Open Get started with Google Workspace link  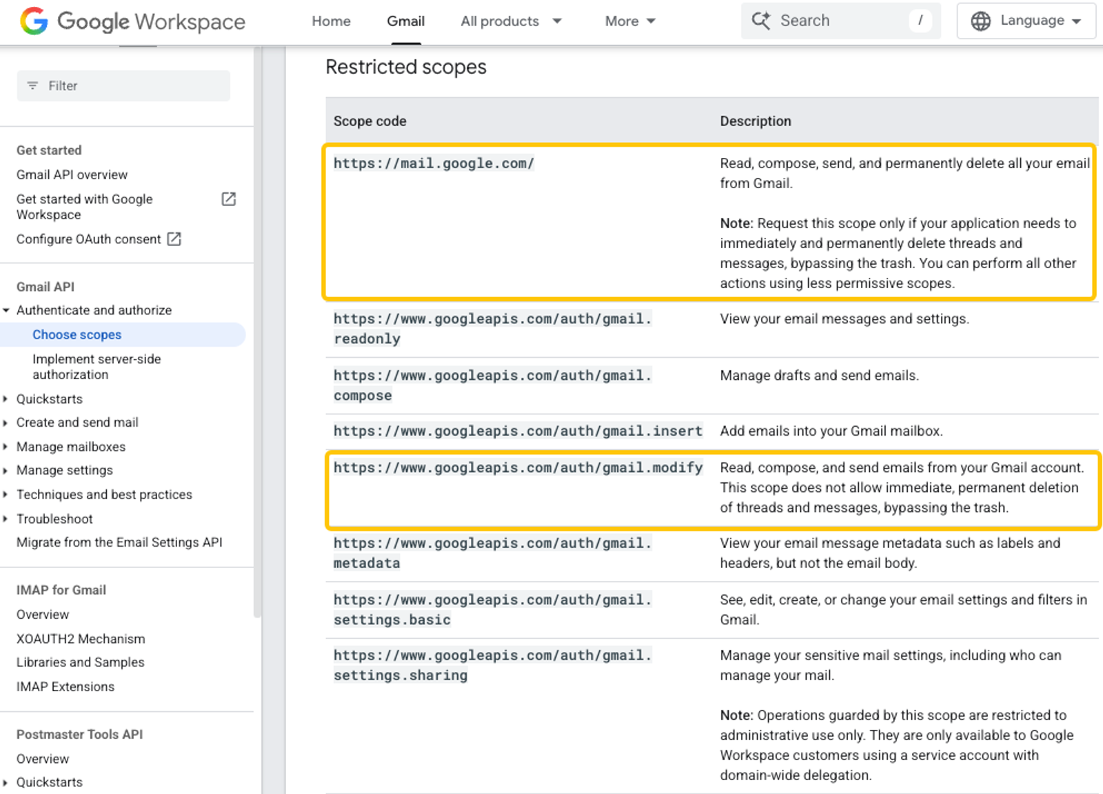point(84,207)
